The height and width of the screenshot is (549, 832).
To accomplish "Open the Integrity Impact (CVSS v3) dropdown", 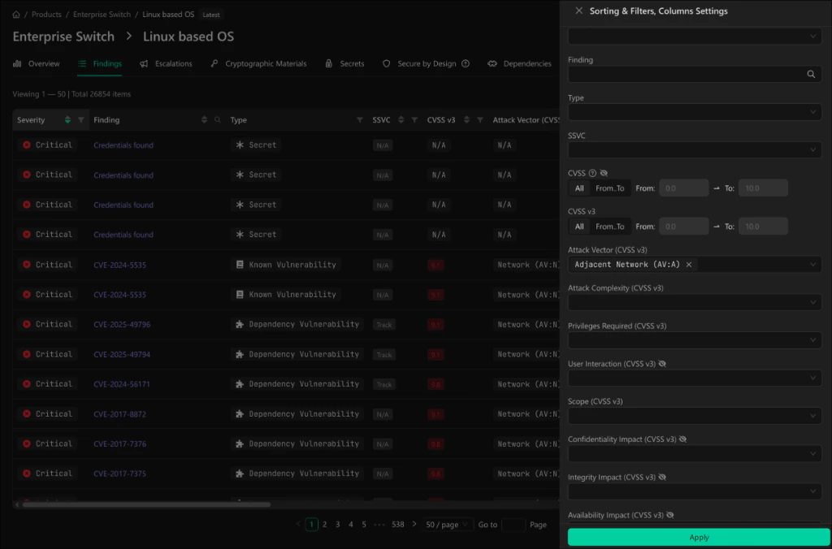I will tap(695, 491).
